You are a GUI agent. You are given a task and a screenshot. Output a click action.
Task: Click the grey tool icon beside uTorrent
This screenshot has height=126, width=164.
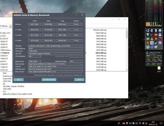(156, 47)
